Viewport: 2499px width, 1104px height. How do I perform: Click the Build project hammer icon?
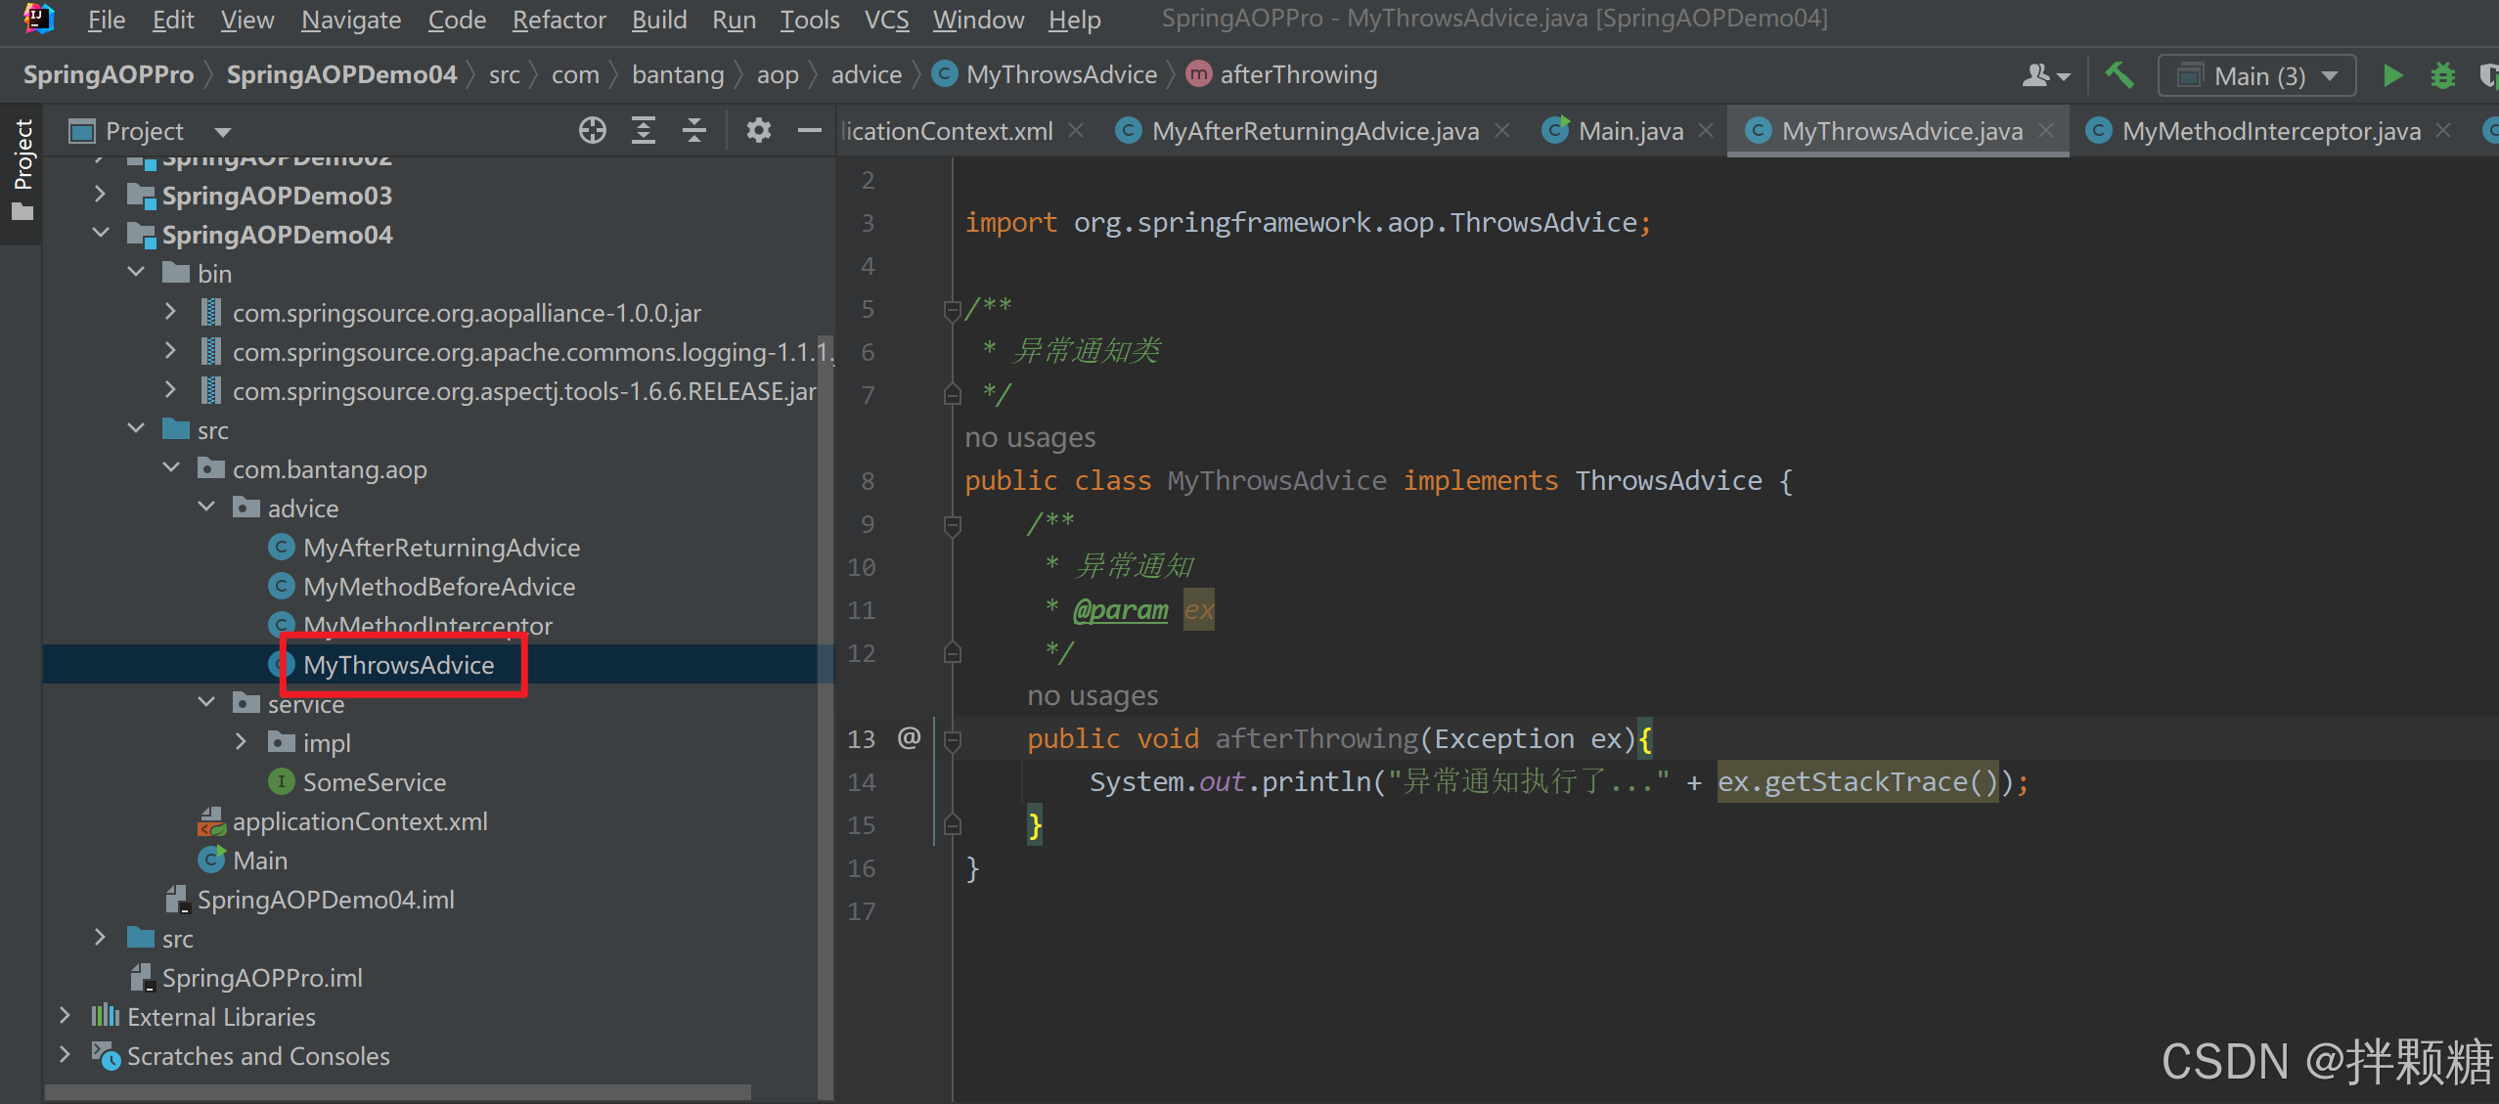click(2119, 75)
